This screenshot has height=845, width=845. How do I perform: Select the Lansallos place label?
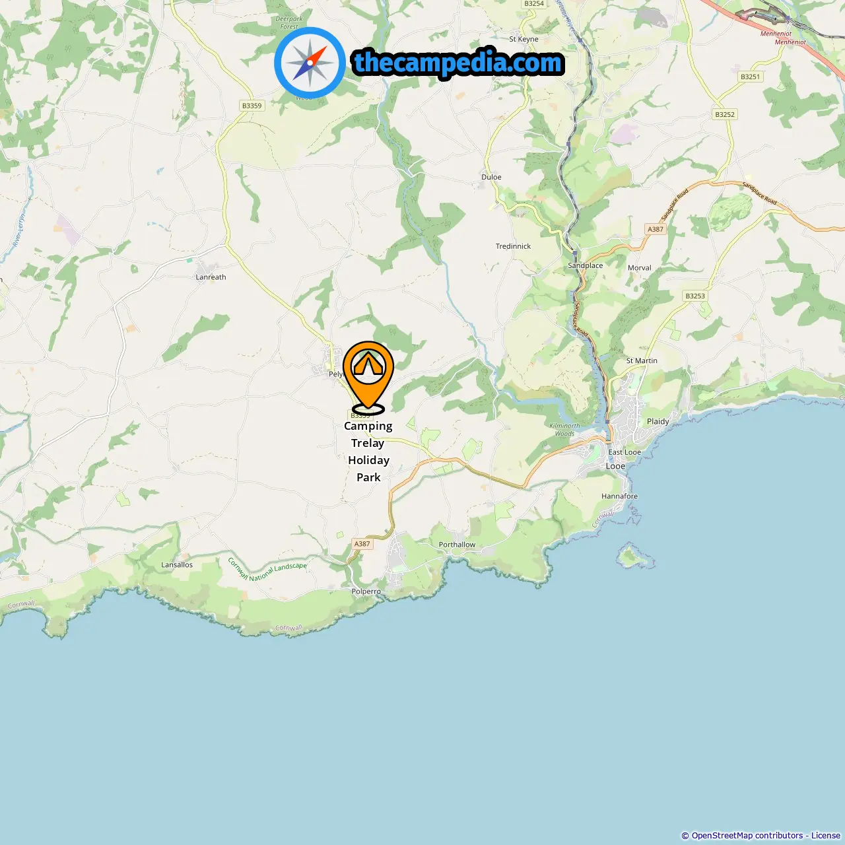tap(177, 565)
